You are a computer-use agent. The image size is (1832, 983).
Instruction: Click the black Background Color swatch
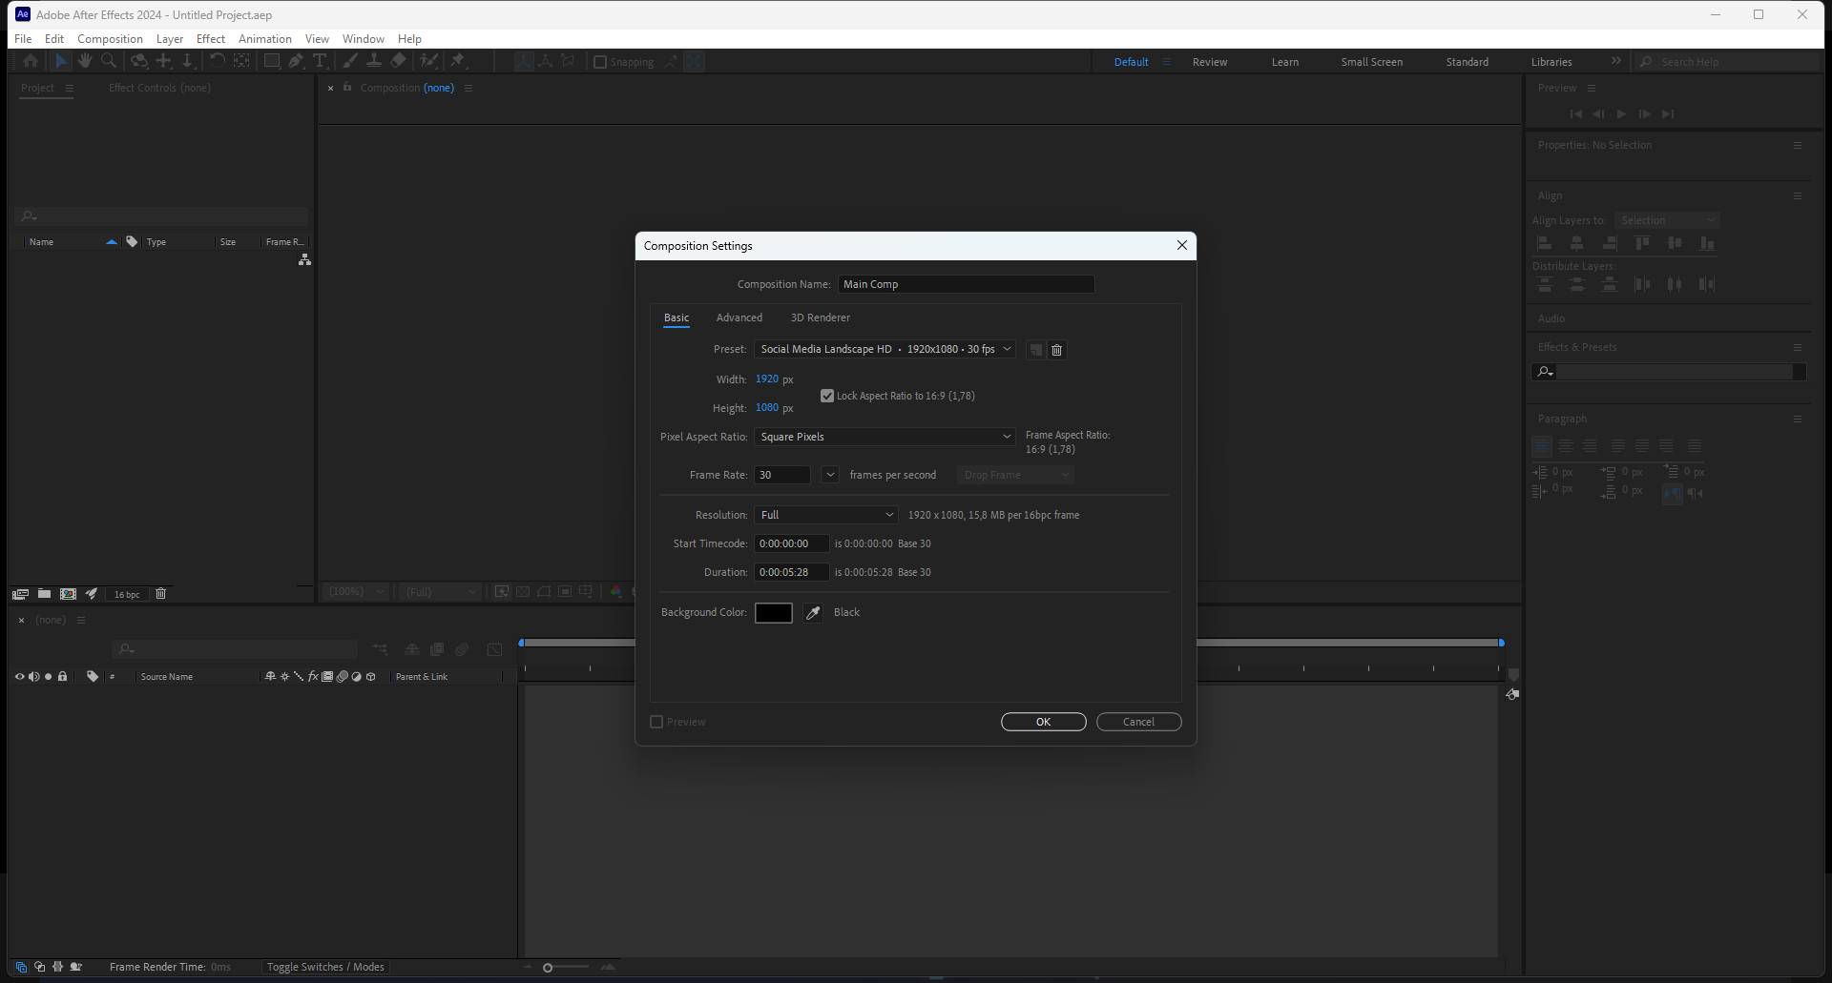pyautogui.click(x=773, y=613)
